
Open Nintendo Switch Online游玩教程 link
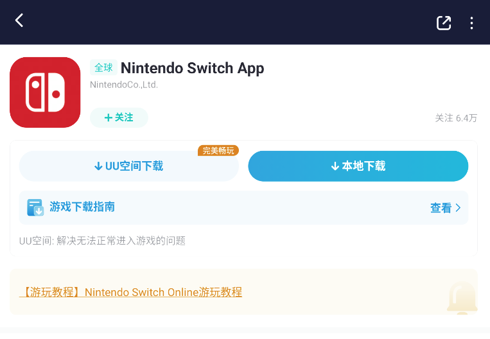coord(130,292)
